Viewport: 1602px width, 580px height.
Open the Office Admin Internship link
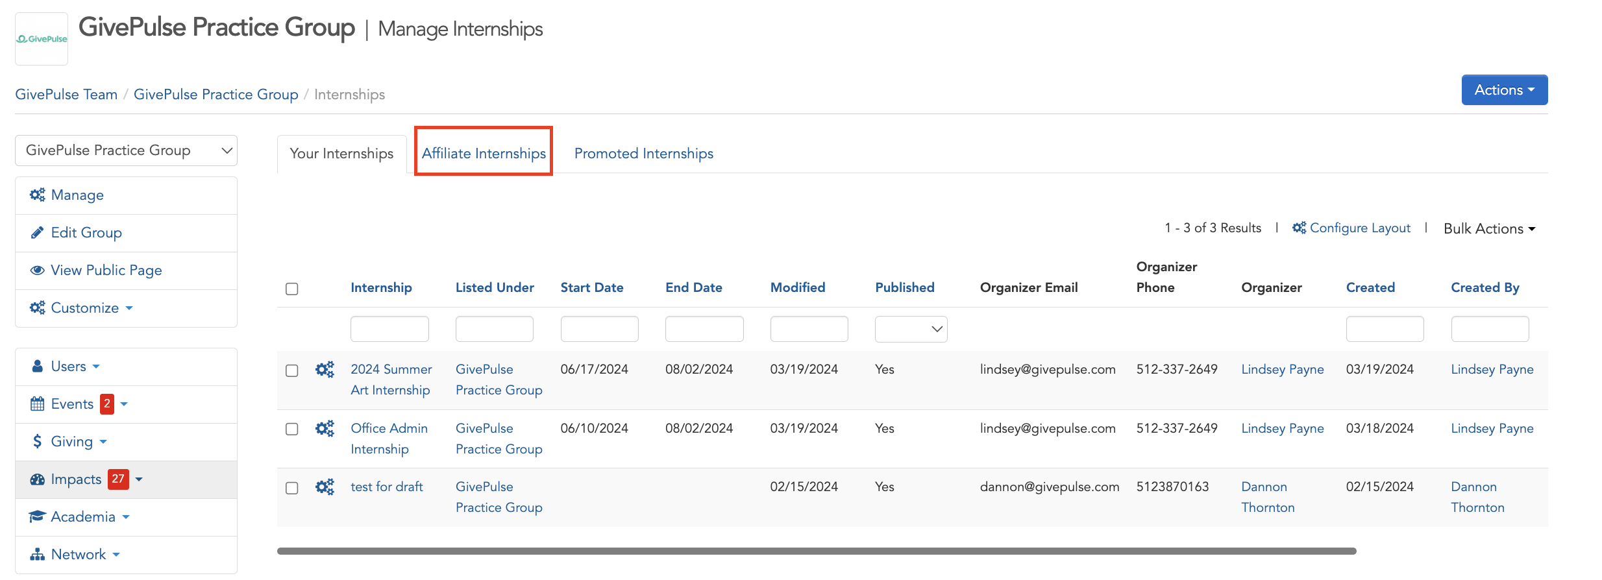pyautogui.click(x=389, y=439)
